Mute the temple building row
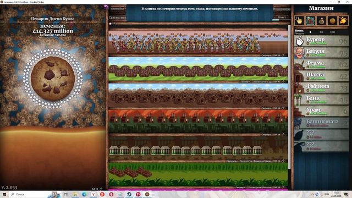 pyautogui.click(x=241, y=187)
